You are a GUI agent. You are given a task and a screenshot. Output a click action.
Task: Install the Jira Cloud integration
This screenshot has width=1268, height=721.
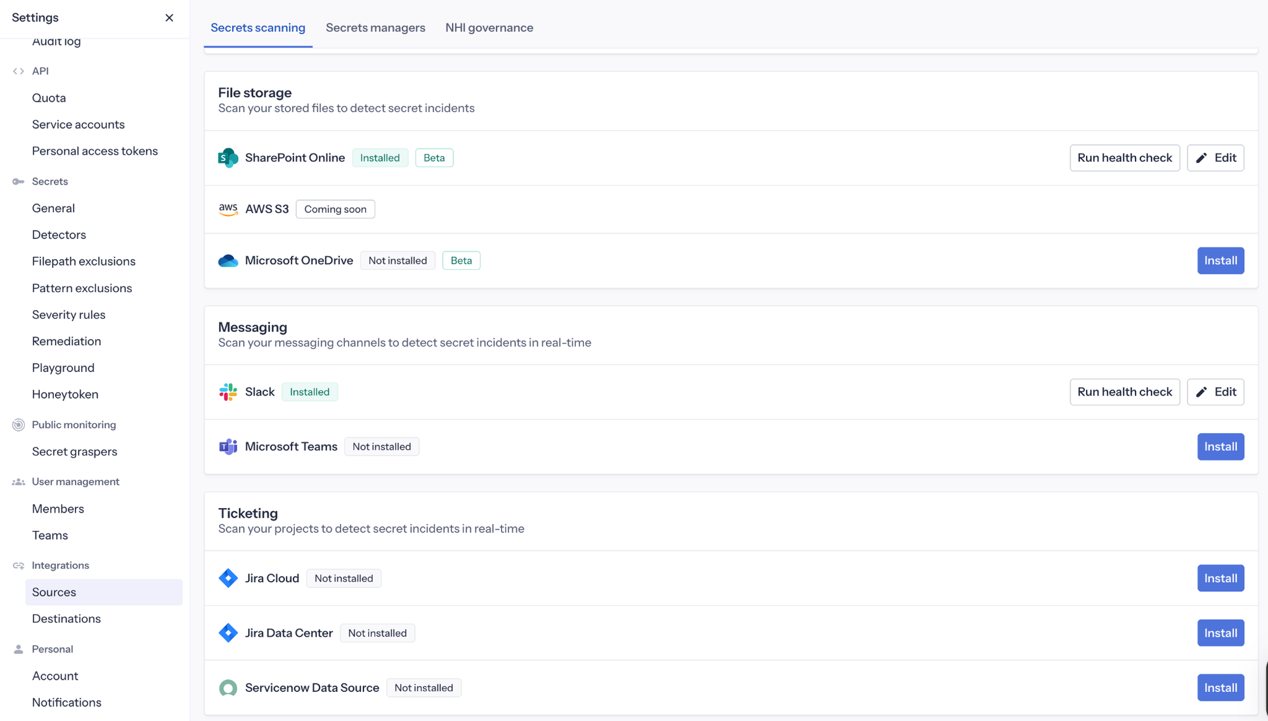point(1220,578)
